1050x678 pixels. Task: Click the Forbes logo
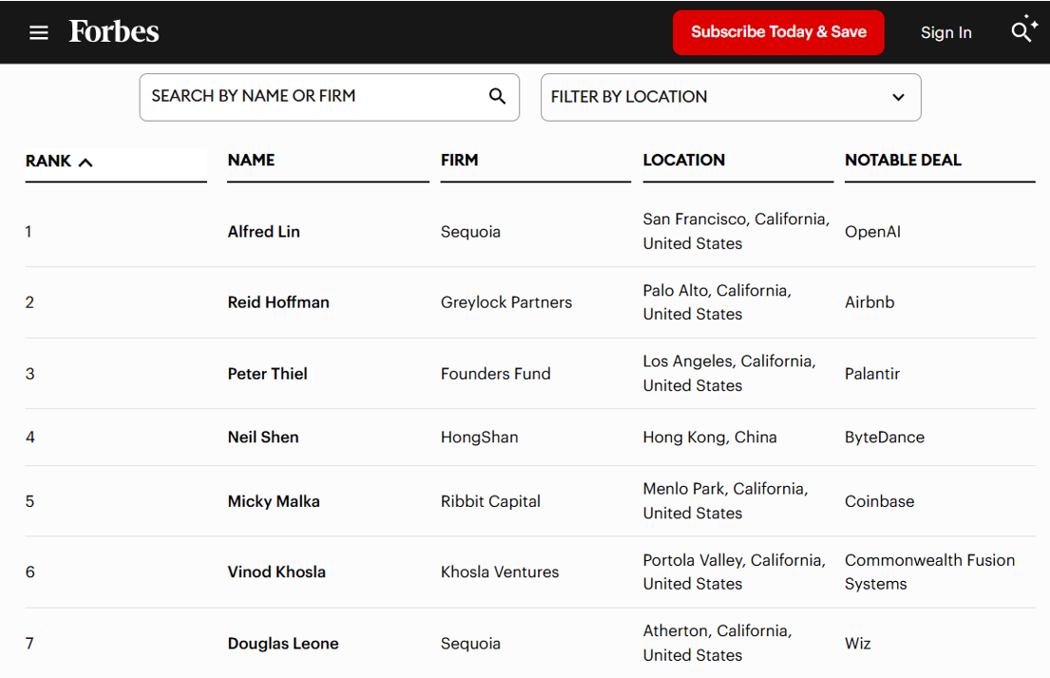[114, 32]
